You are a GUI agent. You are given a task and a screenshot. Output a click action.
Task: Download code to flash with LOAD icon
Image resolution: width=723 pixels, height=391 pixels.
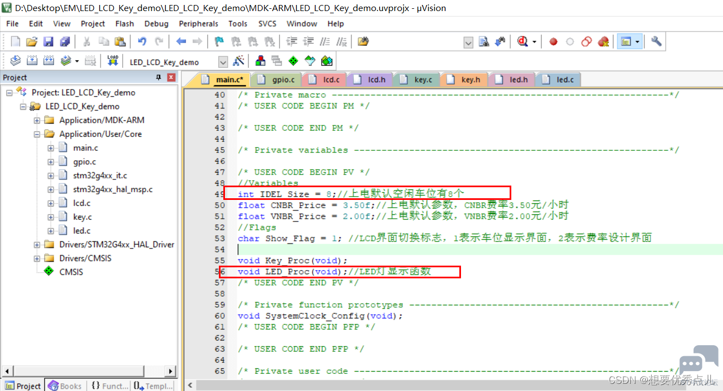(x=113, y=61)
